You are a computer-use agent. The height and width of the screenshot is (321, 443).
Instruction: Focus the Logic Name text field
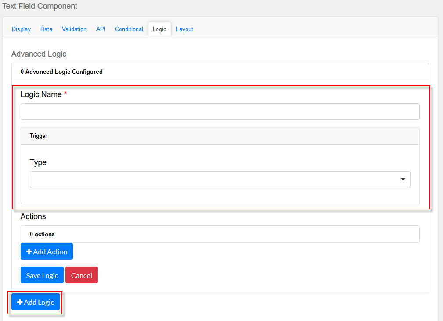220,112
